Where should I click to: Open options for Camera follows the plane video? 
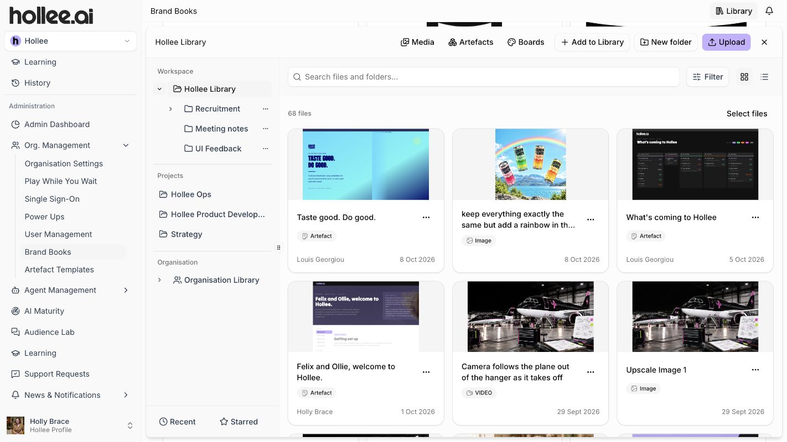click(591, 372)
